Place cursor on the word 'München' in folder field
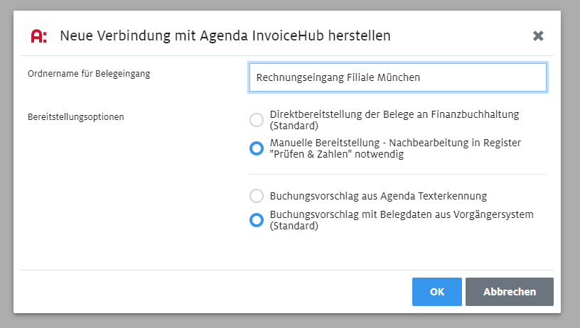Image resolution: width=580 pixels, height=328 pixels. pos(398,77)
